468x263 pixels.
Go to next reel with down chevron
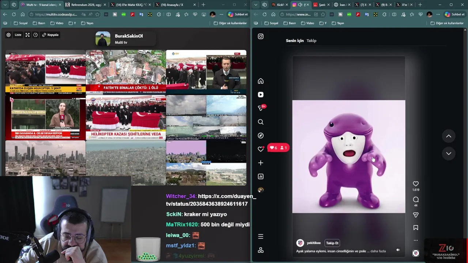(x=449, y=153)
